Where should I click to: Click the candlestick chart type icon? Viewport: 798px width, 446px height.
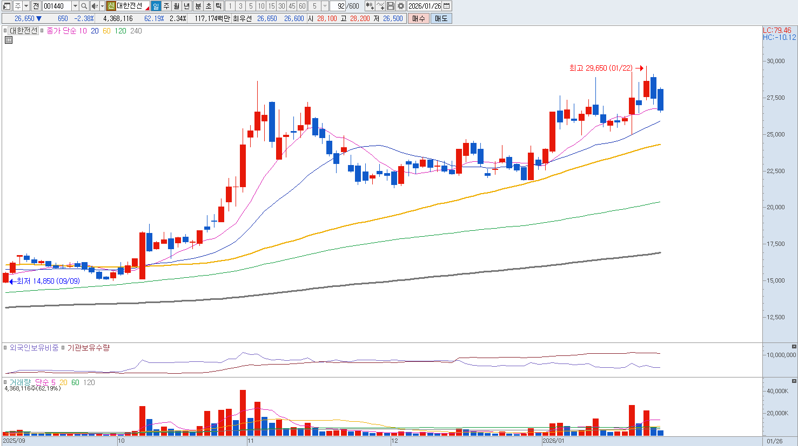370,6
